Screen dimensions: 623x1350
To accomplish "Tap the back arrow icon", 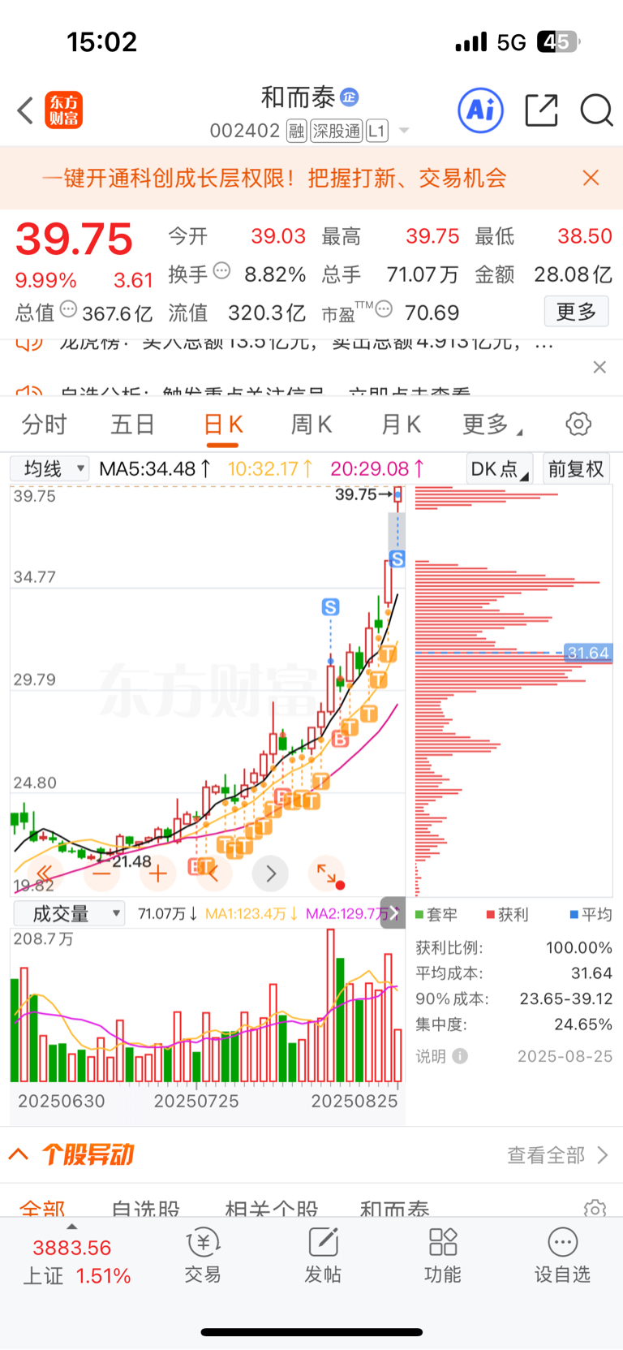I will [x=25, y=110].
